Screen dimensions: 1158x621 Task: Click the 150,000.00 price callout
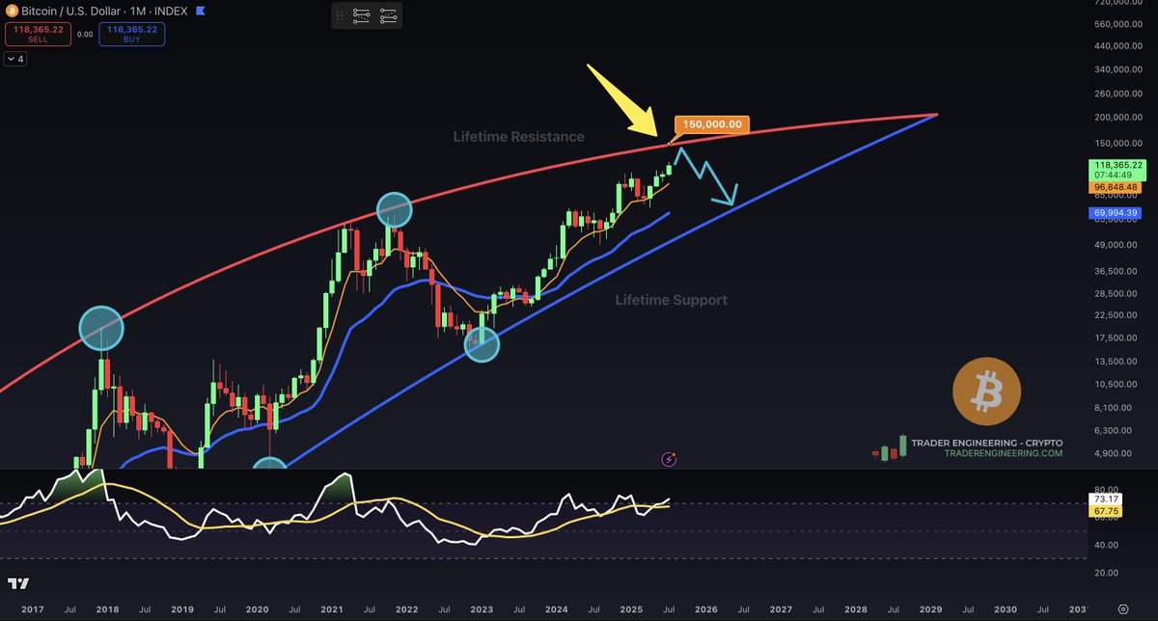pyautogui.click(x=711, y=123)
